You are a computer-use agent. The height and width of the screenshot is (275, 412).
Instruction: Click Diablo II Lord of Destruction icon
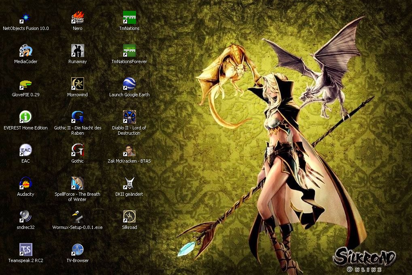pos(129,117)
